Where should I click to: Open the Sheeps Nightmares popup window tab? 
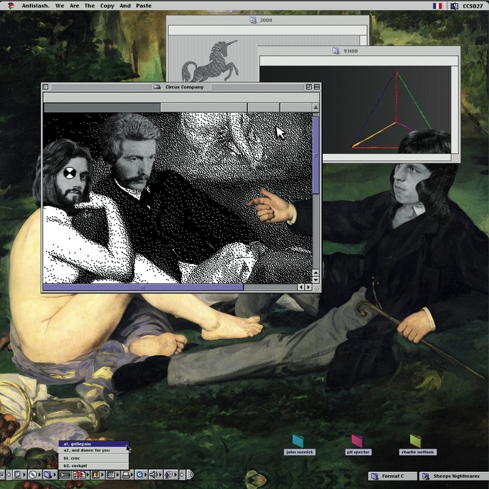(453, 476)
